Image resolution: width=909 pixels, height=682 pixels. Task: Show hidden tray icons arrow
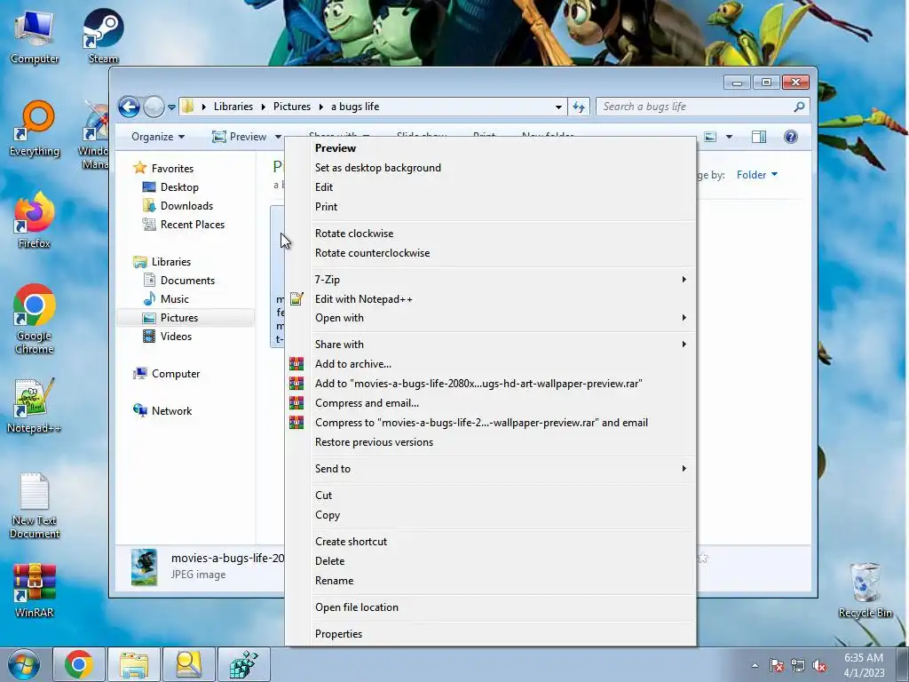755,666
